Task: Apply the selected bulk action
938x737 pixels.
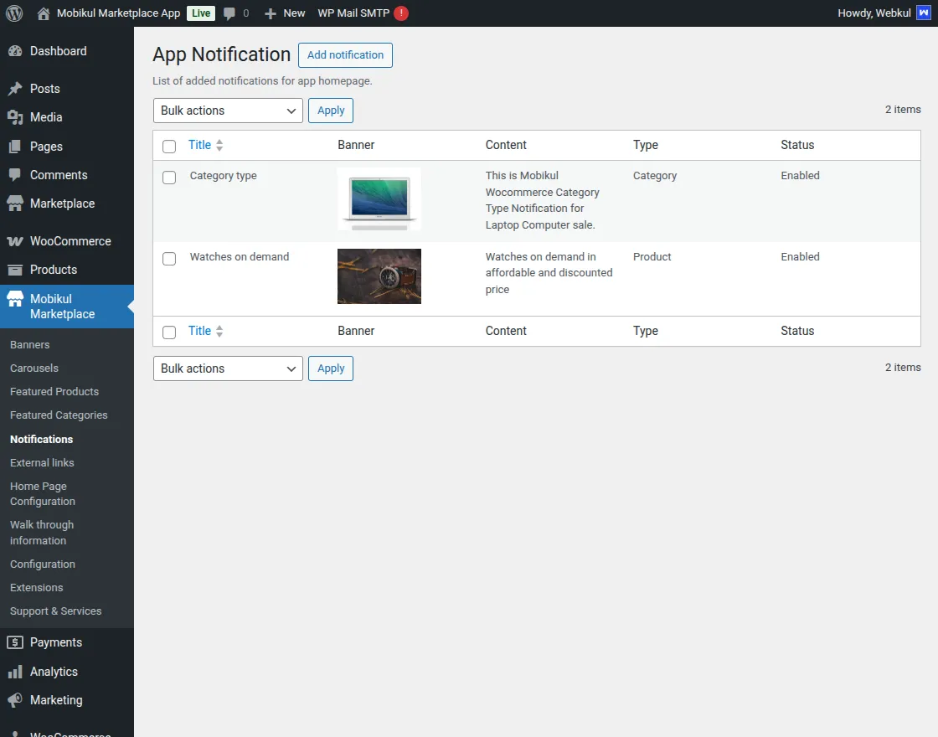Action: tap(330, 110)
